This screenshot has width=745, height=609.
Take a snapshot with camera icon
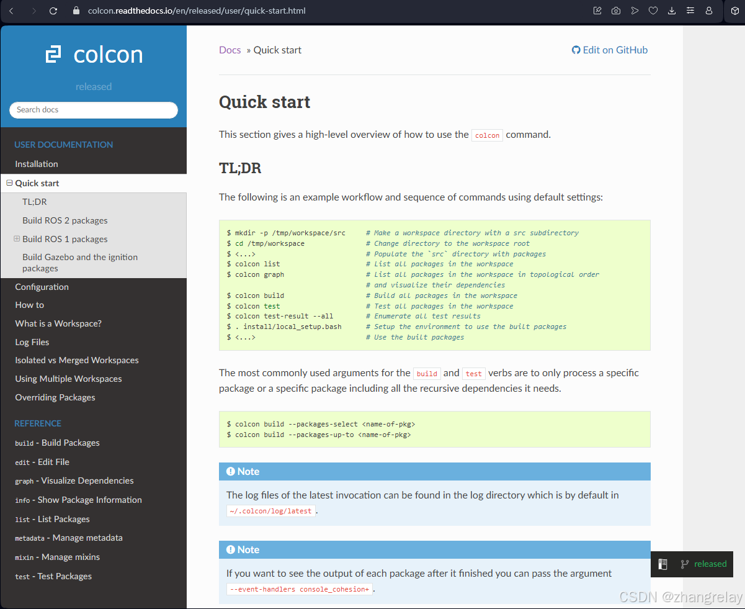(x=616, y=11)
